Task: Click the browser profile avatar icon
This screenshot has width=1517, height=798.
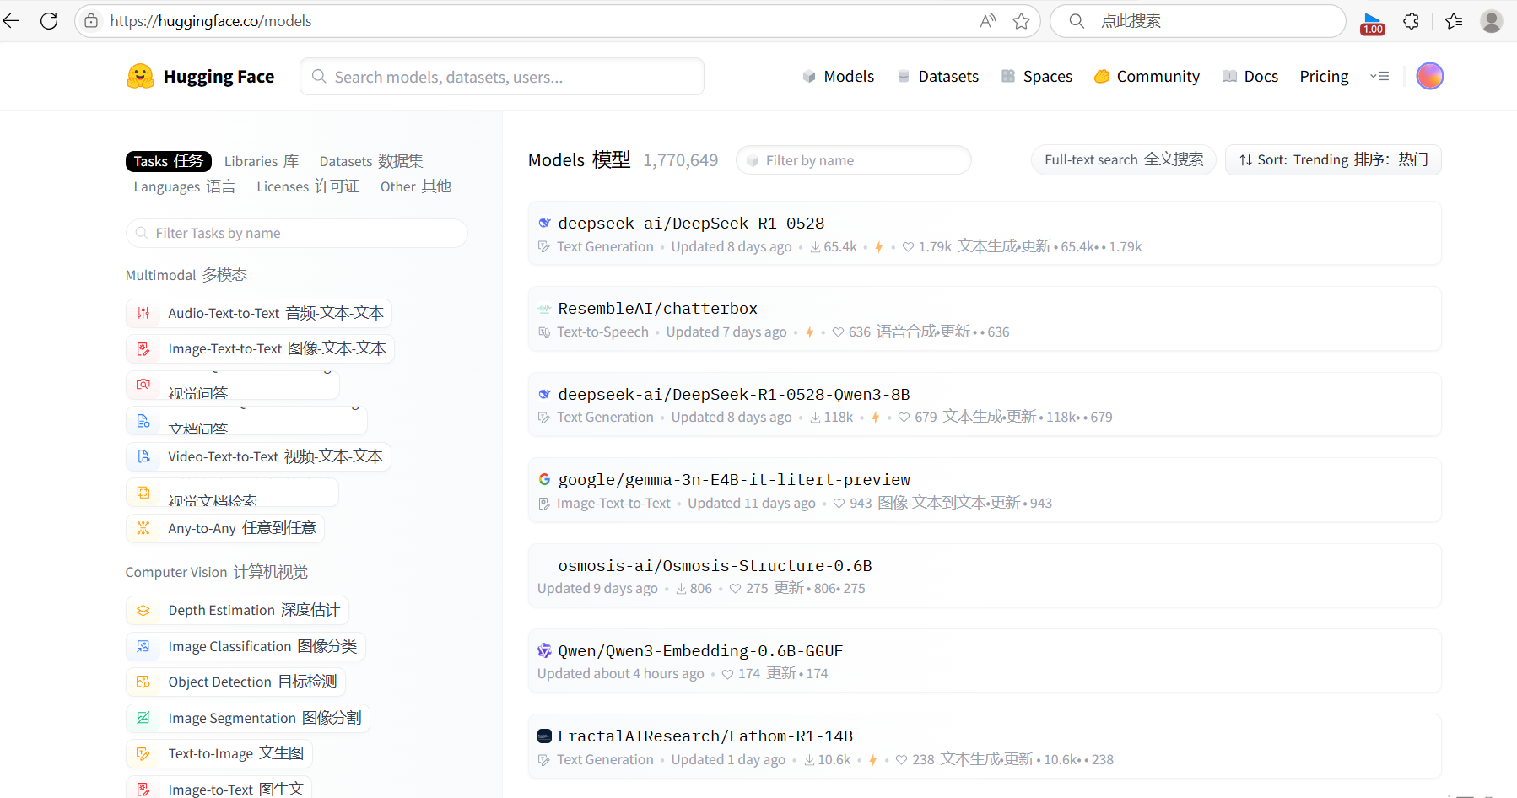Action: point(1492,21)
